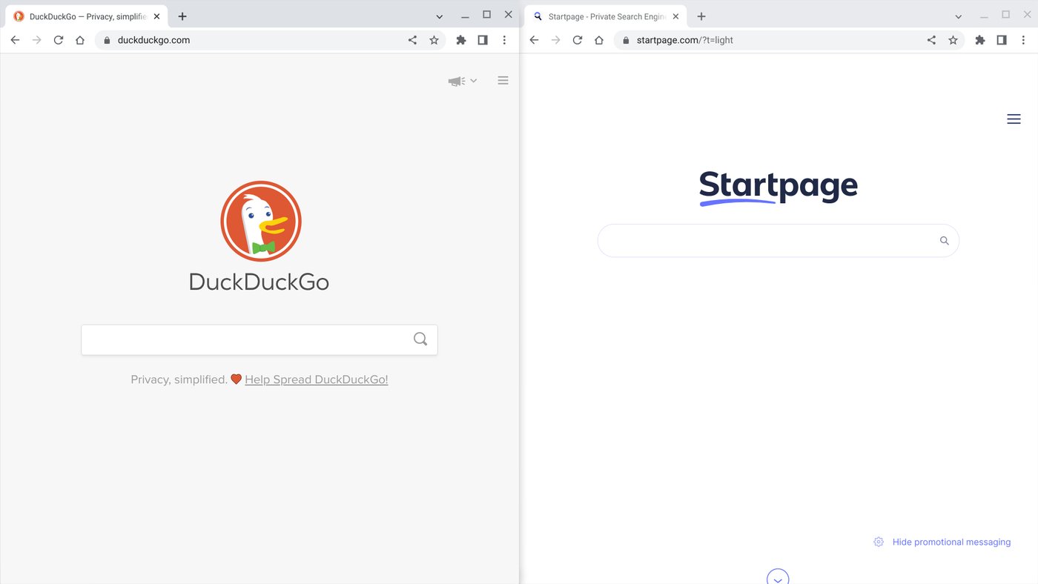The height and width of the screenshot is (584, 1038).
Task: Open DuckDuckGo megaphone announcements dropdown
Action: [x=463, y=81]
